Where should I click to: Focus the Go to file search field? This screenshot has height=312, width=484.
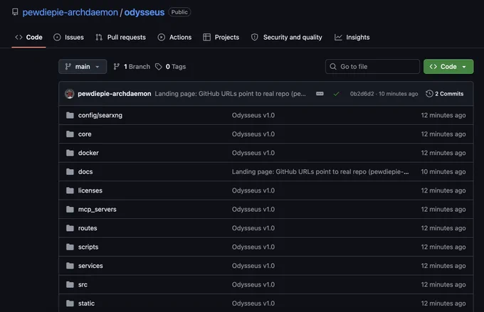tap(372, 67)
